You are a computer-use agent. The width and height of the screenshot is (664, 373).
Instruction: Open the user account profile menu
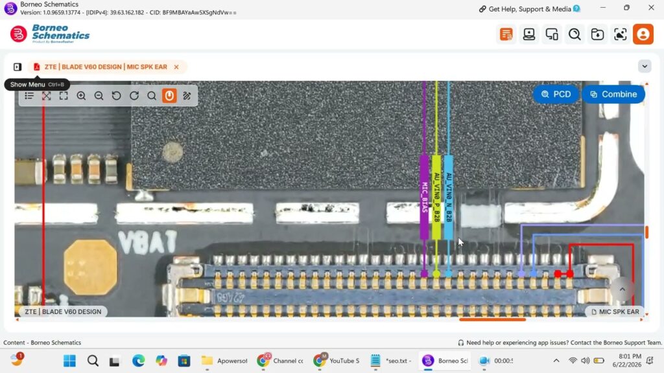[x=643, y=34]
